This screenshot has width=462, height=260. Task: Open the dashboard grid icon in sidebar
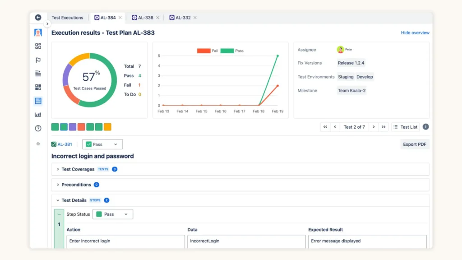pyautogui.click(x=38, y=46)
